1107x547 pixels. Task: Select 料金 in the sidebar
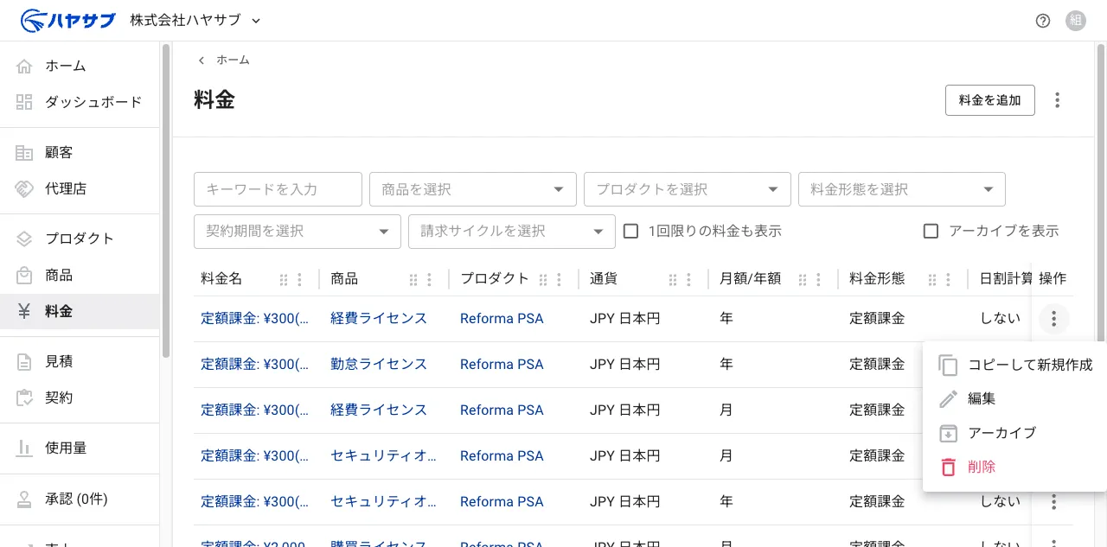point(80,311)
